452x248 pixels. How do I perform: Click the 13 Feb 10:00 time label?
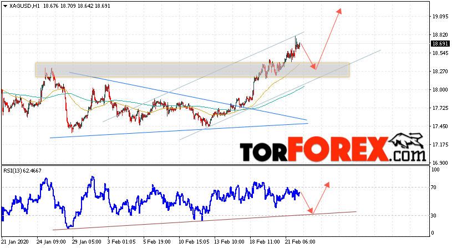pyautogui.click(x=229, y=241)
